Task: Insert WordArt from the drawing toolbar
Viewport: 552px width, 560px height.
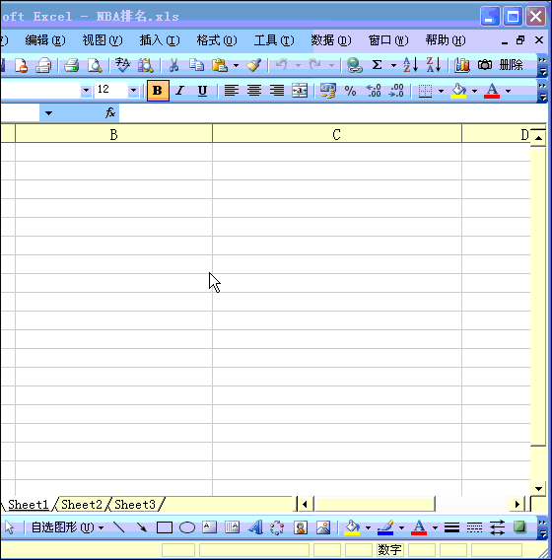Action: pos(255,527)
